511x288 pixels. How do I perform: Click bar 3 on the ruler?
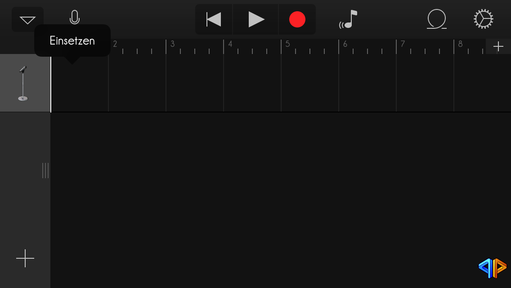tap(173, 44)
